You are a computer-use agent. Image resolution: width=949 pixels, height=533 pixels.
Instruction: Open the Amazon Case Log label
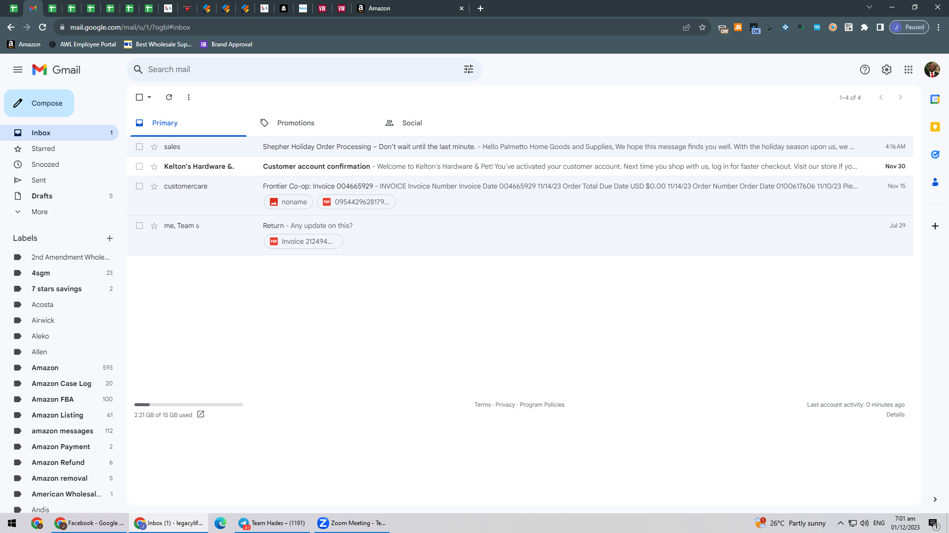59,383
